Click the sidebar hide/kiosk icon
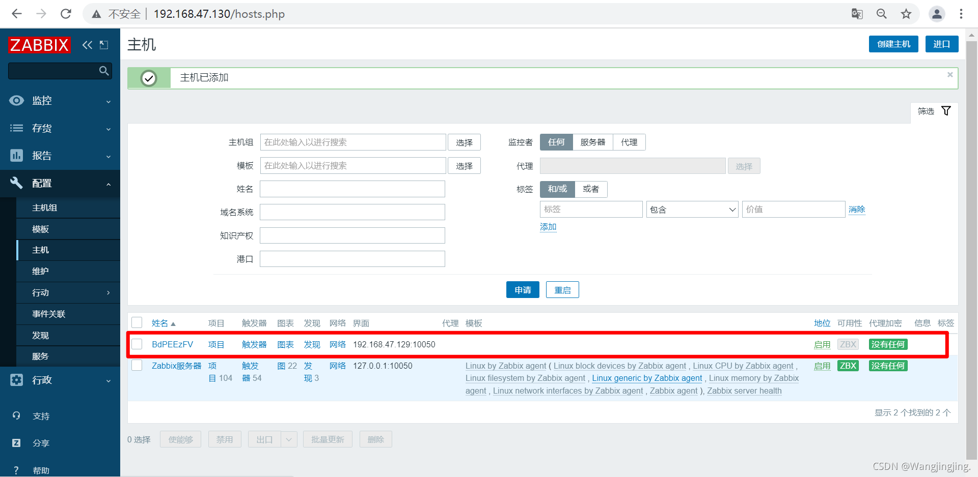 pos(104,45)
